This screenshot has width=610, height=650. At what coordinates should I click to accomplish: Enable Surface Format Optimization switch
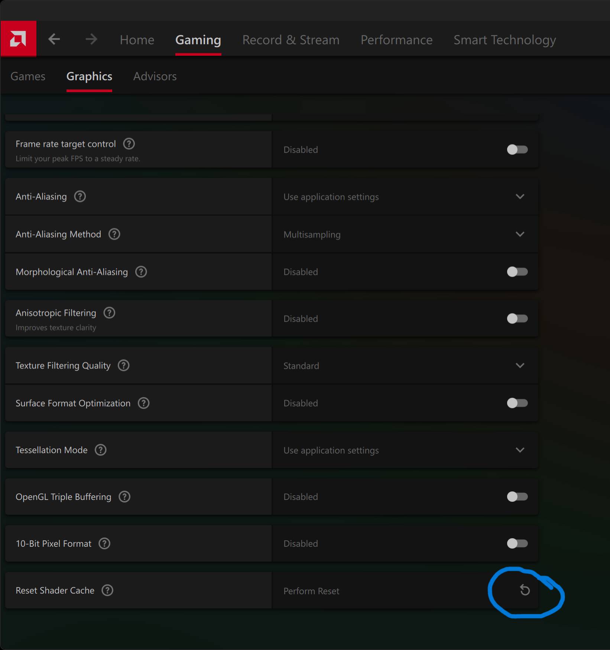[x=517, y=403]
